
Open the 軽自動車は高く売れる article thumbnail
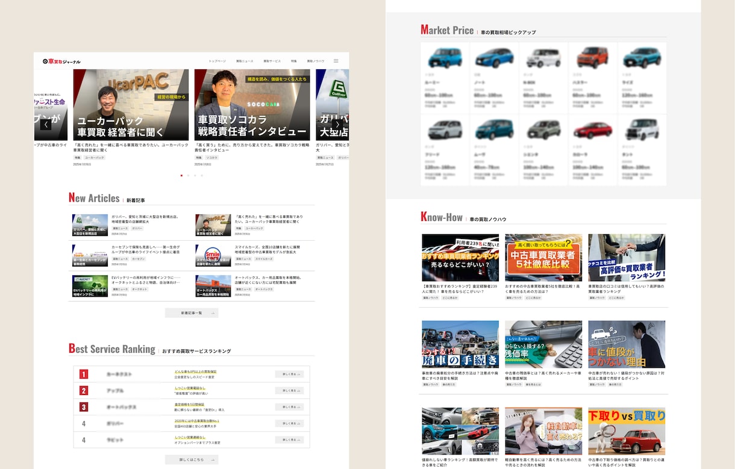point(543,431)
